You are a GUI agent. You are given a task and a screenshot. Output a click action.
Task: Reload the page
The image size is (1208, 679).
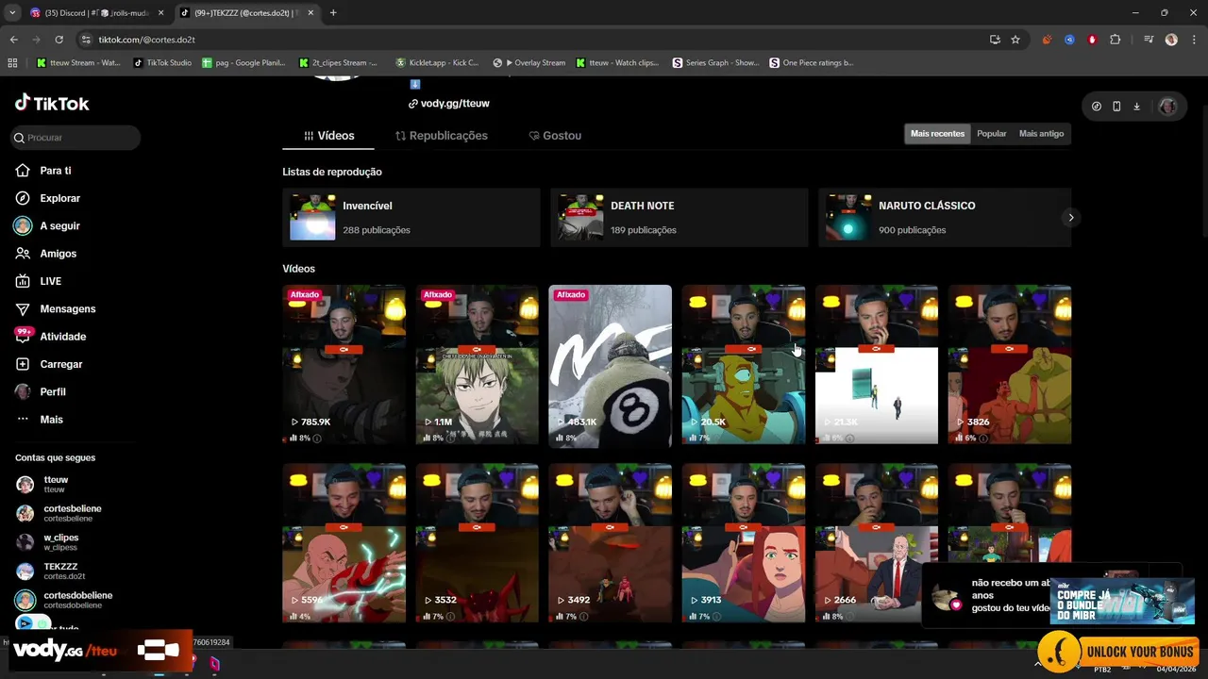point(59,40)
